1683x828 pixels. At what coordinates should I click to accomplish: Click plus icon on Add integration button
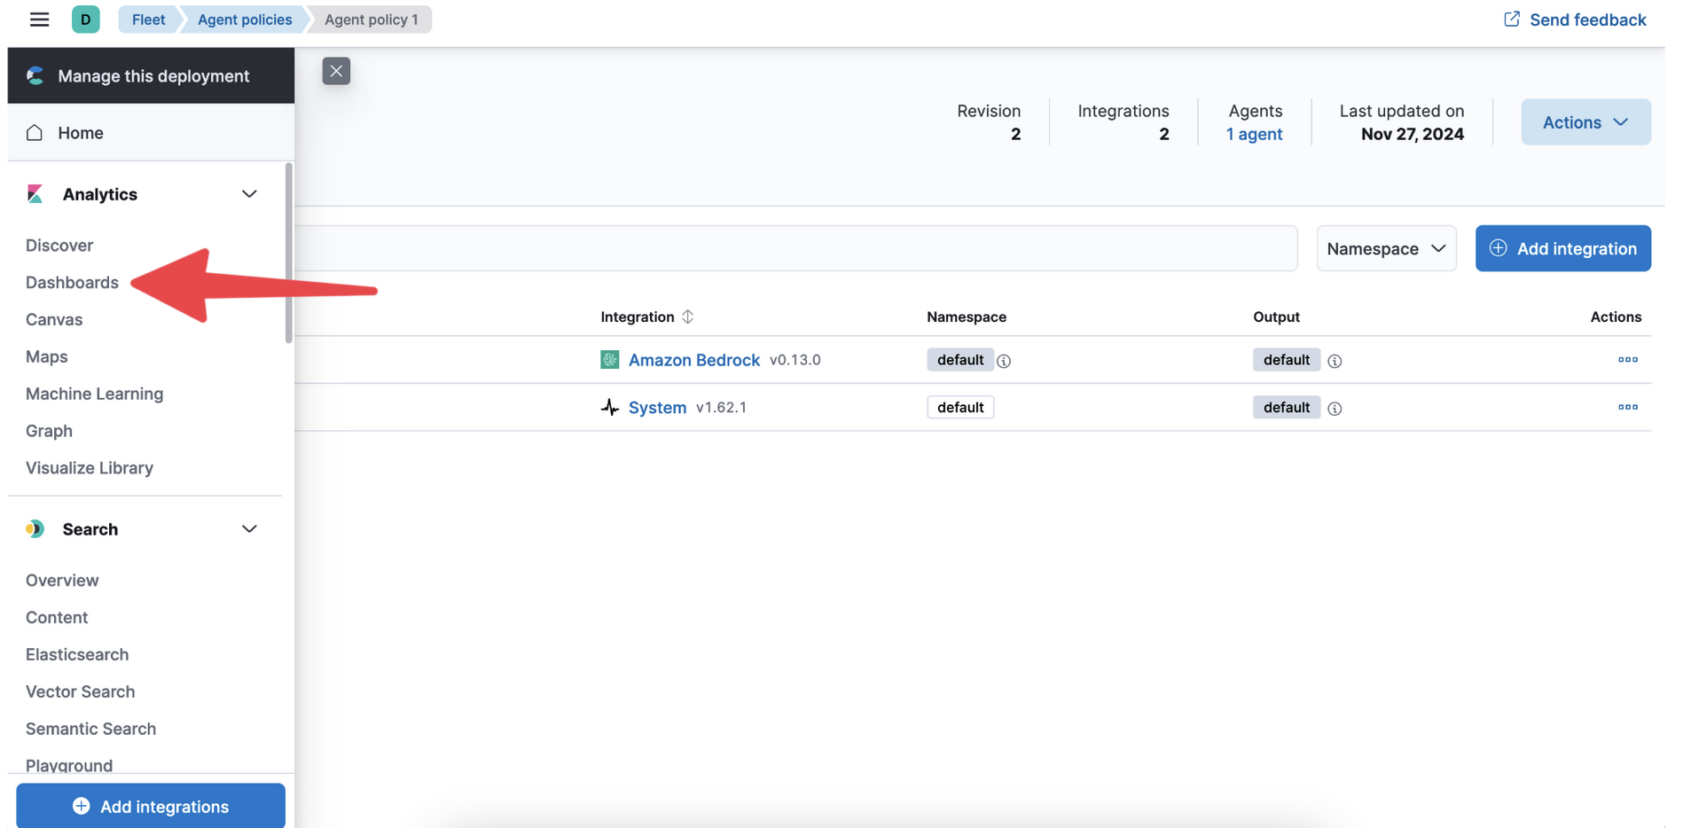[1498, 248]
